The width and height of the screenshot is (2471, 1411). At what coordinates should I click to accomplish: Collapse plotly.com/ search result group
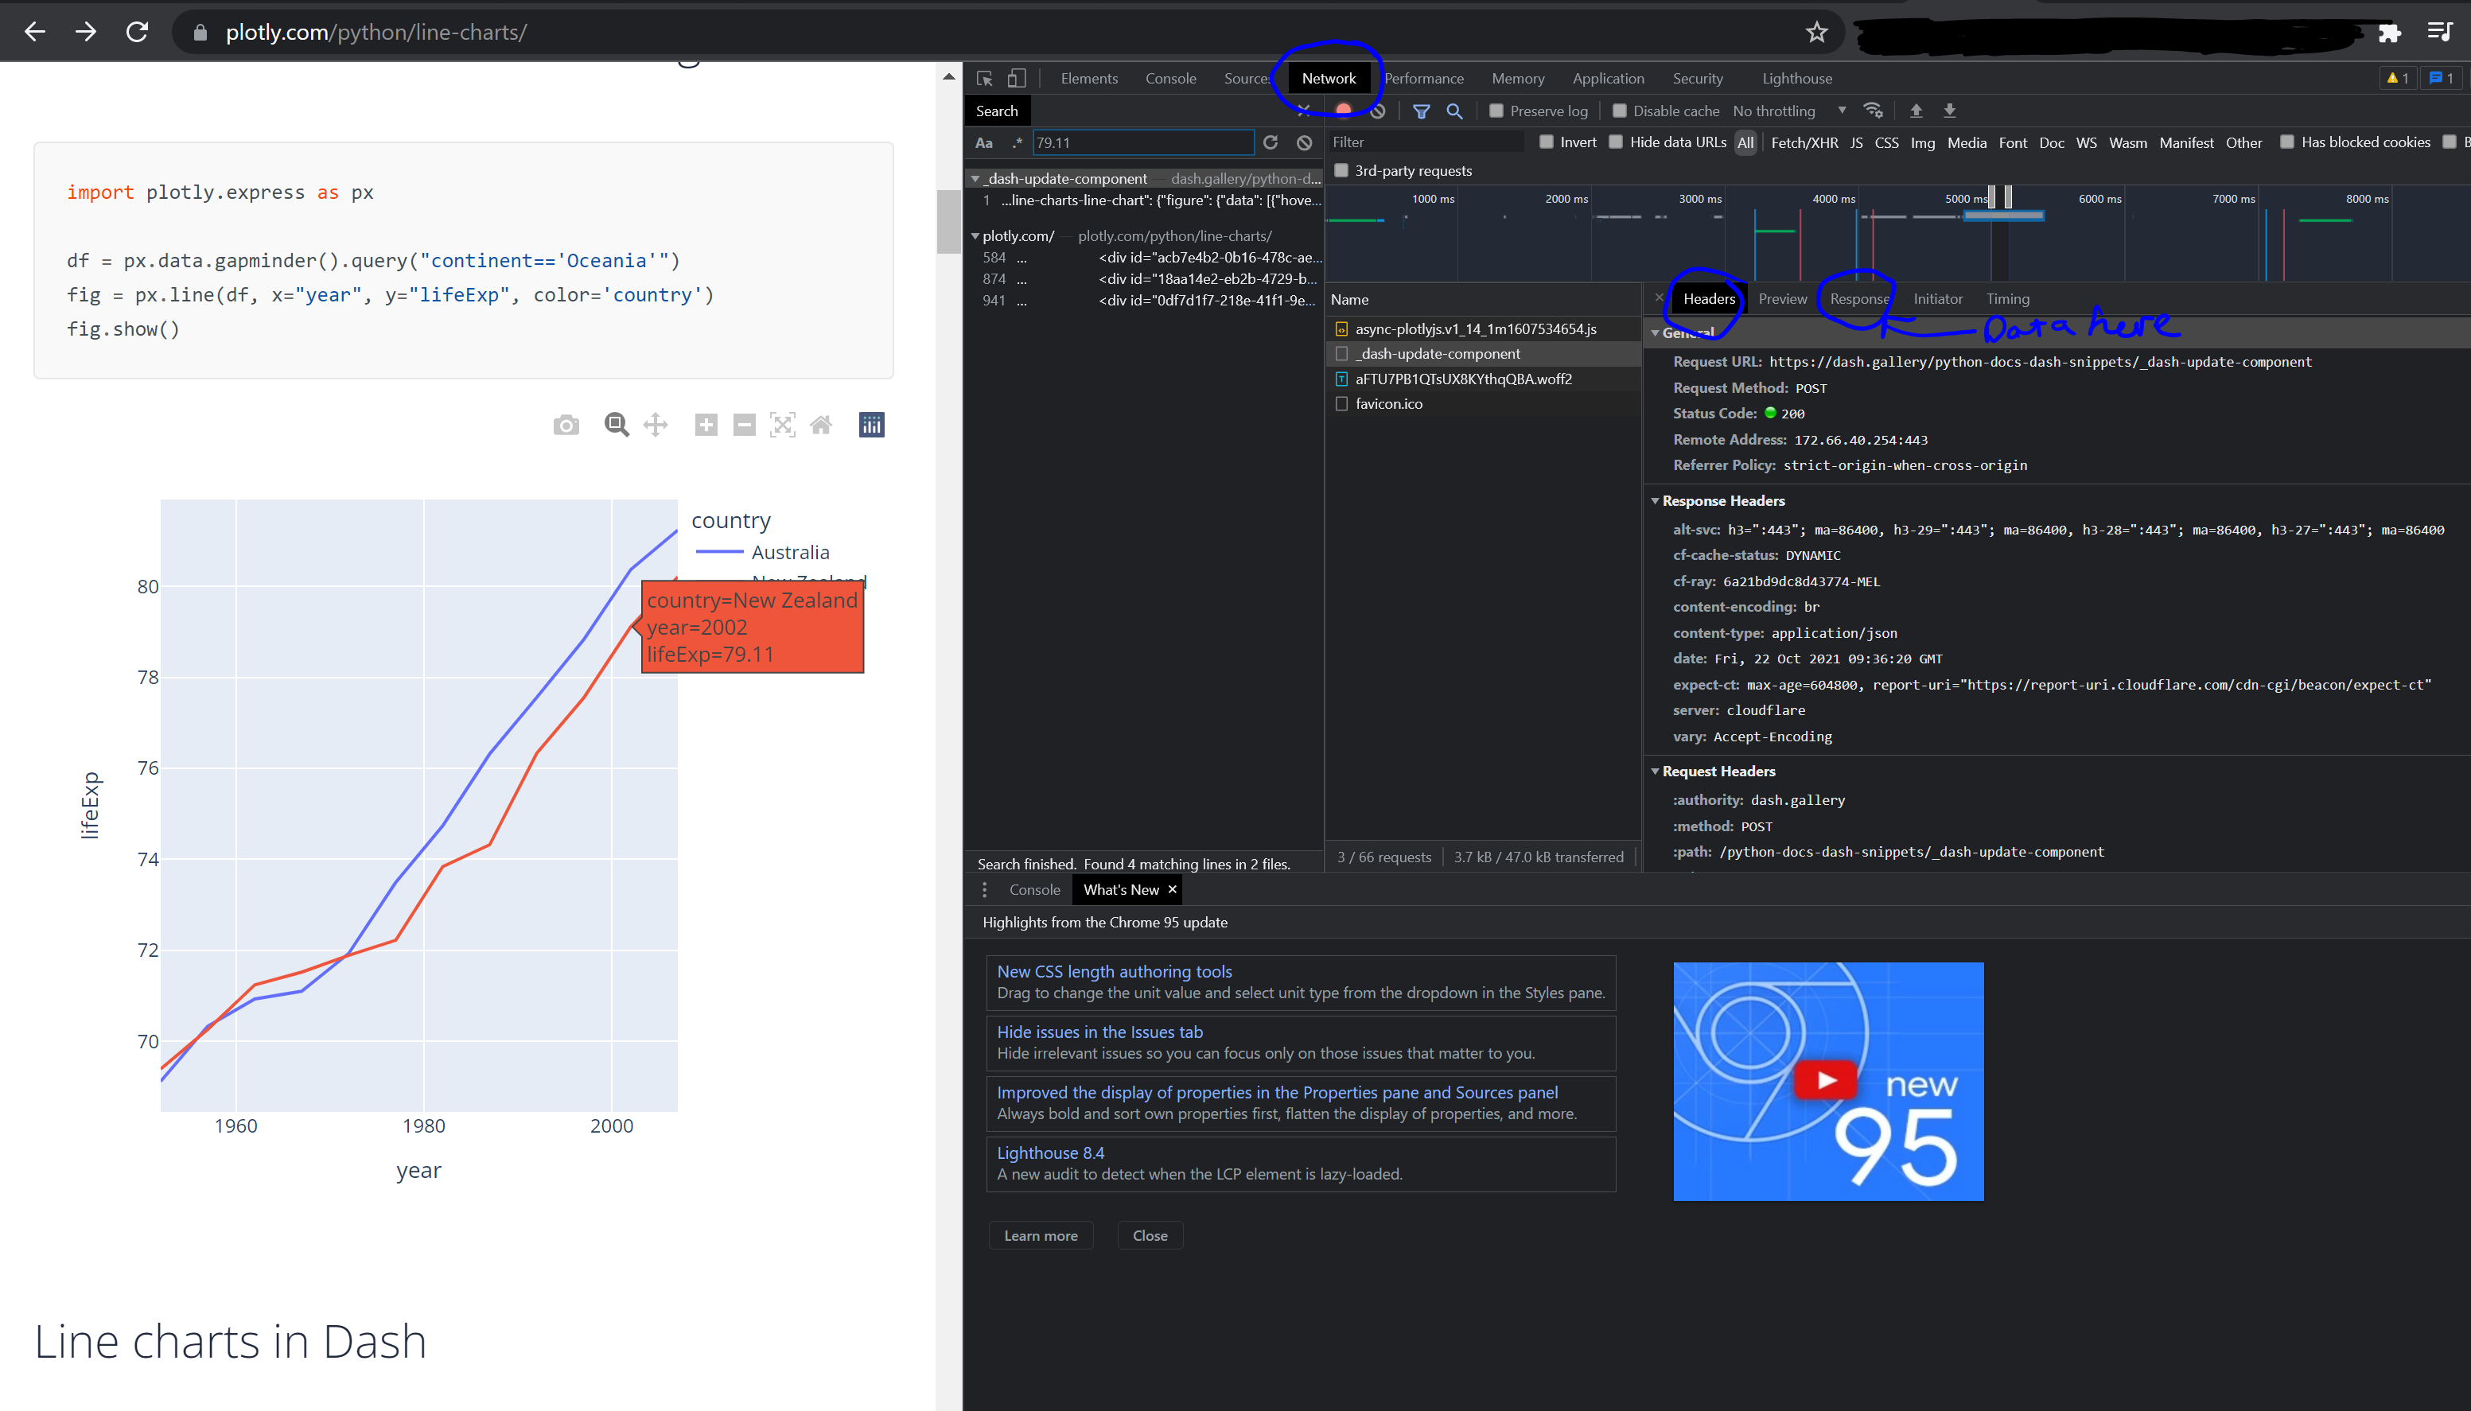coord(976,235)
